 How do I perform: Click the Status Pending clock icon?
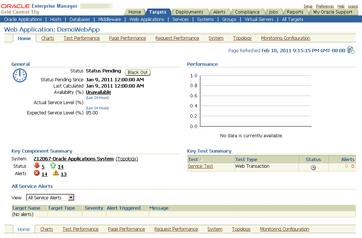tap(20, 75)
